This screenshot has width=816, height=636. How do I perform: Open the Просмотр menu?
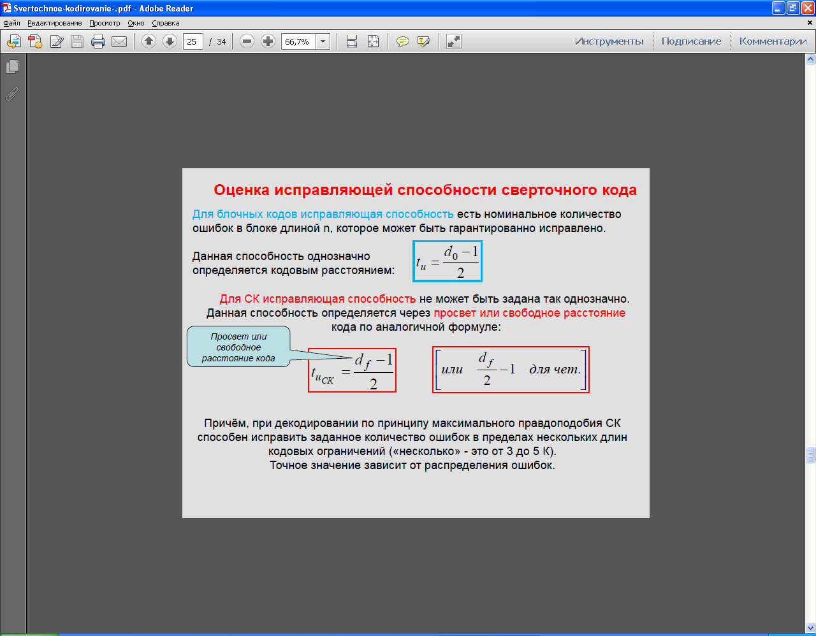[105, 23]
